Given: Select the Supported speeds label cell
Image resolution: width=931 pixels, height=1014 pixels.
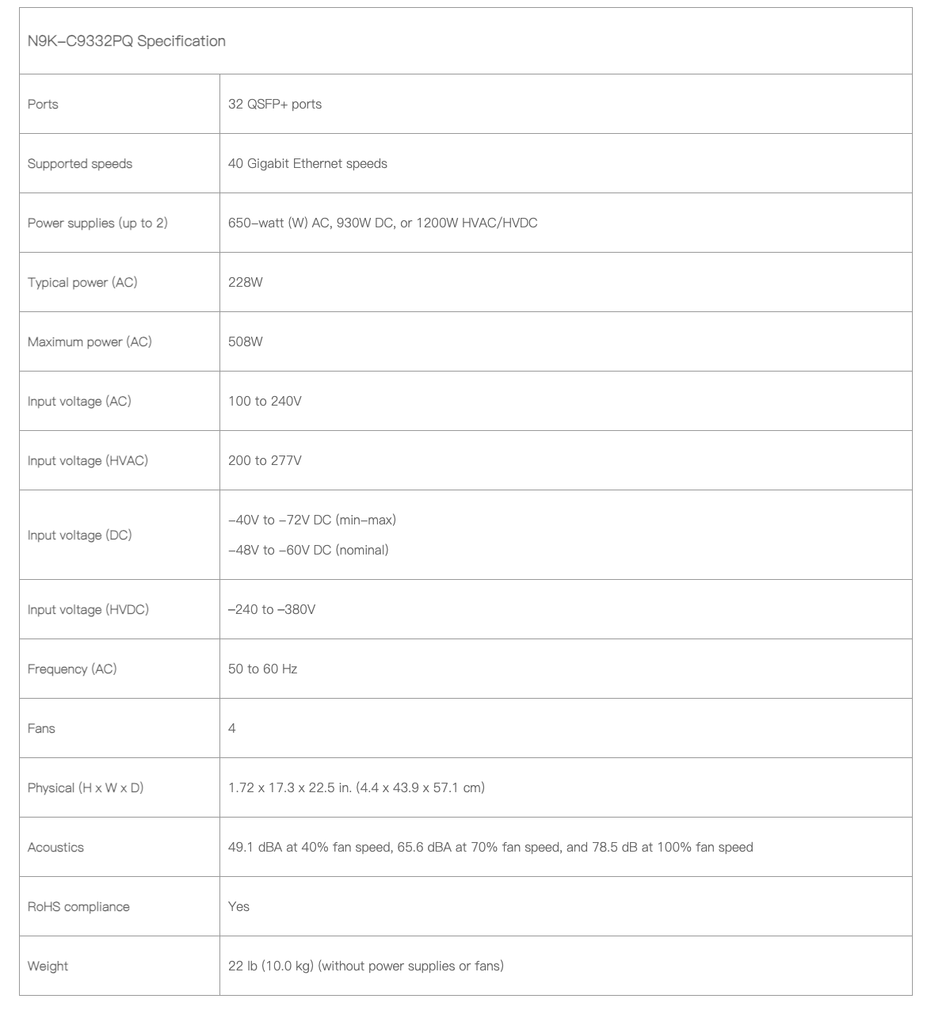Looking at the screenshot, I should click(x=80, y=163).
